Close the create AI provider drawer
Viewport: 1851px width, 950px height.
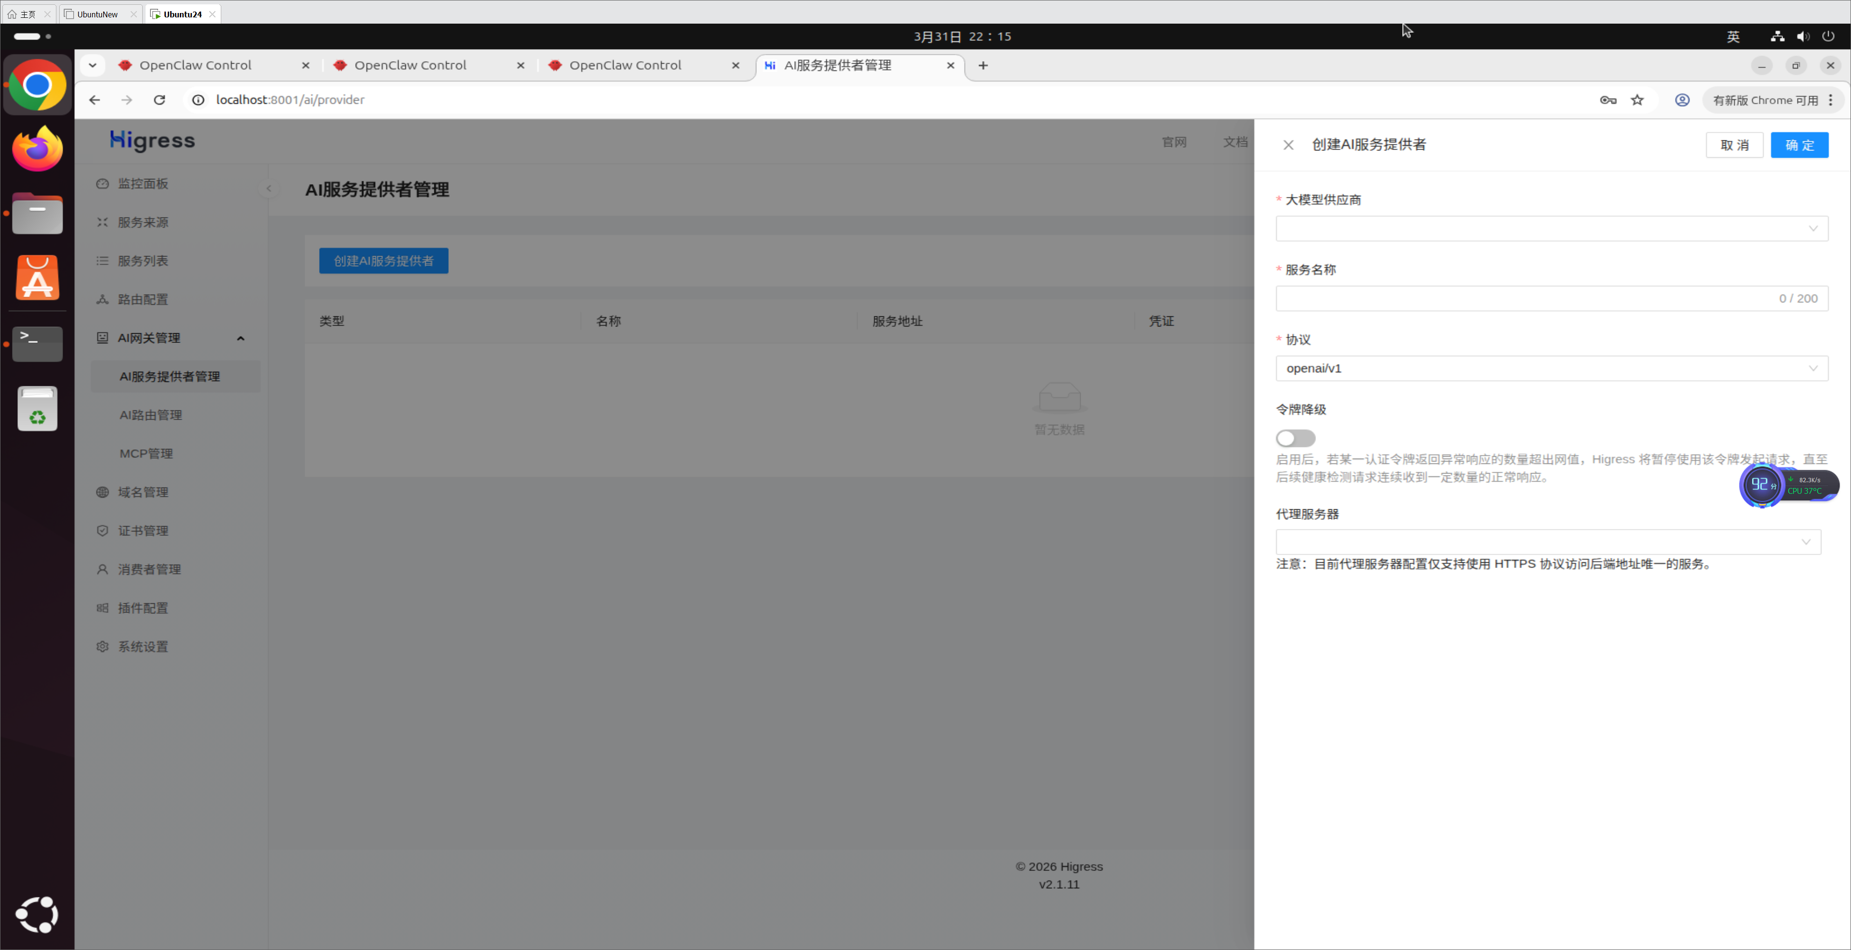coord(1288,145)
